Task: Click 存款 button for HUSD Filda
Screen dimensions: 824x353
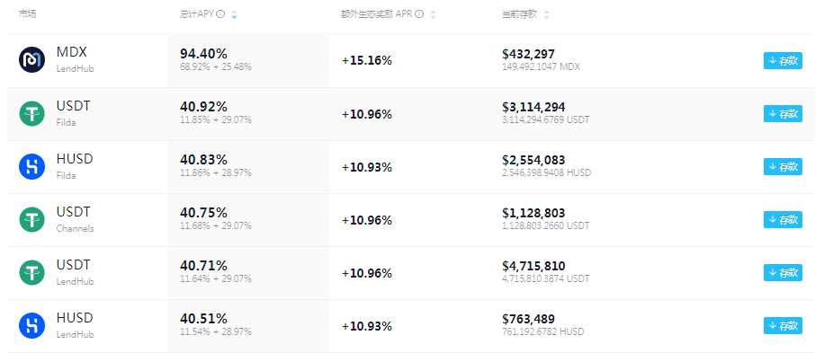Action: [x=783, y=167]
